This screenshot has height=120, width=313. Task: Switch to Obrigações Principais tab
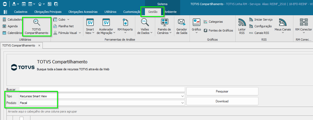pos(48,12)
